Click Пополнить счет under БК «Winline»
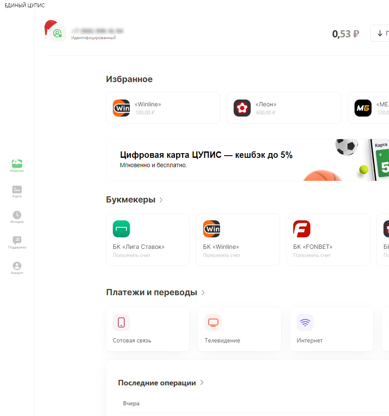Screen dimensions: 389x416 (x=222, y=255)
